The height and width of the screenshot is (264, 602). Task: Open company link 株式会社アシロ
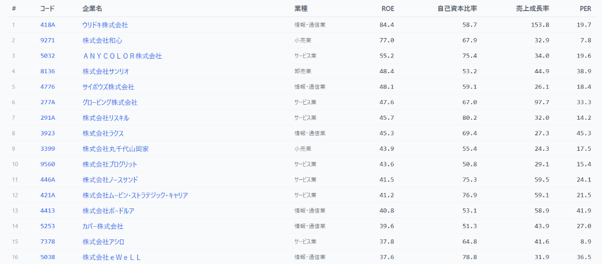pyautogui.click(x=103, y=242)
